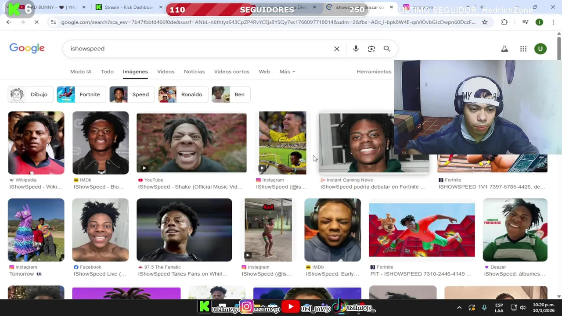The image size is (562, 316).
Task: Open the Wikipedia IShowSpeed image result
Action: coord(36,143)
